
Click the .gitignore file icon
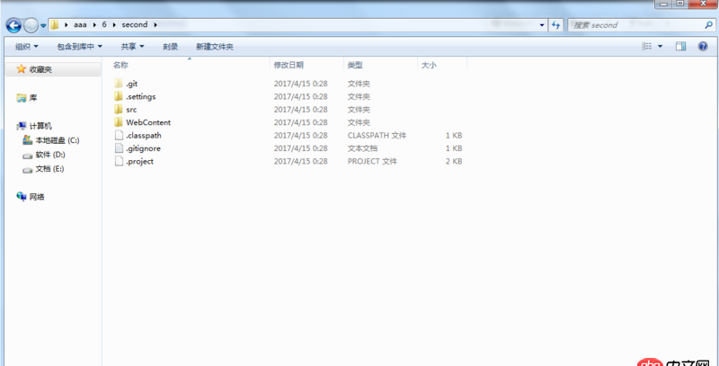coord(119,148)
